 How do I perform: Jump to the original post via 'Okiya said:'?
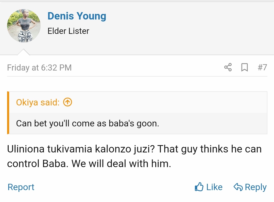coord(38,102)
